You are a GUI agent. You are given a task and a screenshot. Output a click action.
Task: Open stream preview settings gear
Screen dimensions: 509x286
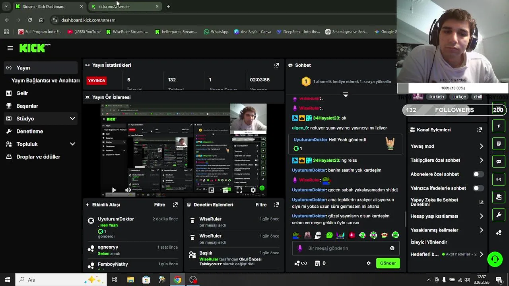[x=253, y=190]
